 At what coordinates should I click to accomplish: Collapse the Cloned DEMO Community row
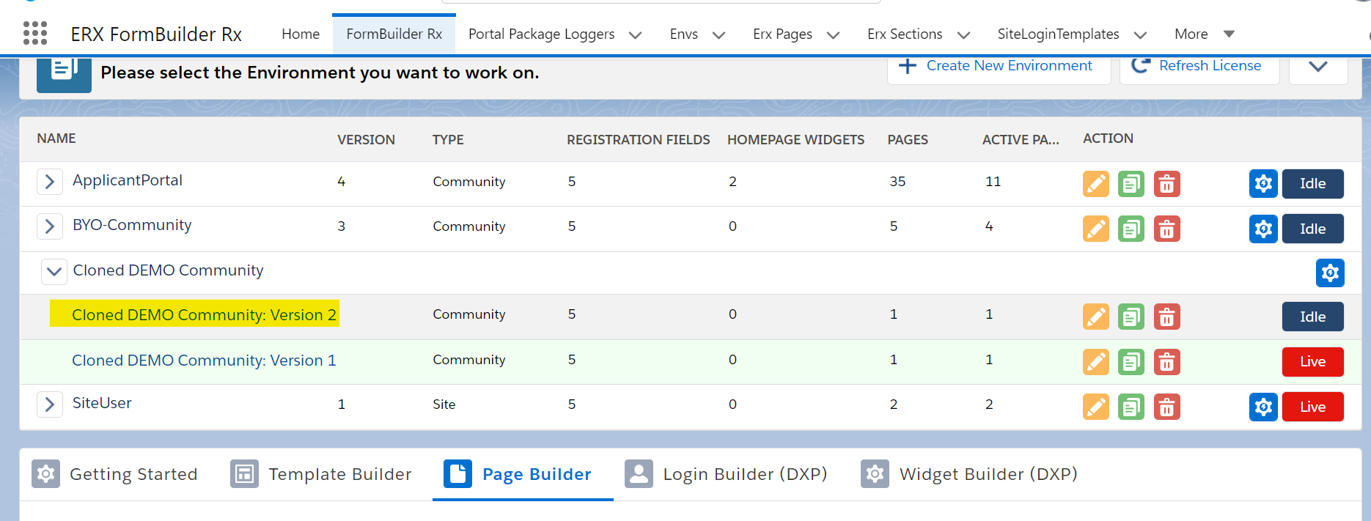pyautogui.click(x=54, y=271)
